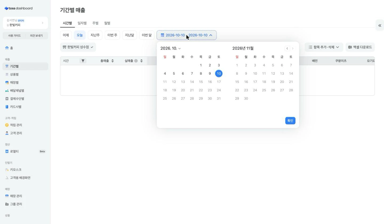
Task: Collapse the panel with the double-chevron icon
Action: tap(379, 26)
